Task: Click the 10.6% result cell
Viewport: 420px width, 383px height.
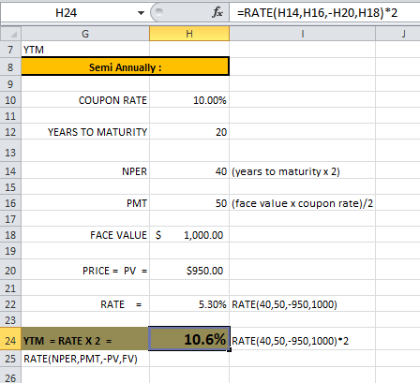Action: pyautogui.click(x=189, y=339)
